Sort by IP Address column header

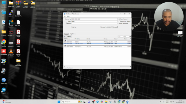[x=81, y=39]
